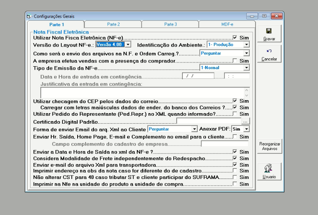
Task: Enable Não alterar CST para 40 checkbox
Action: pyautogui.click(x=235, y=177)
